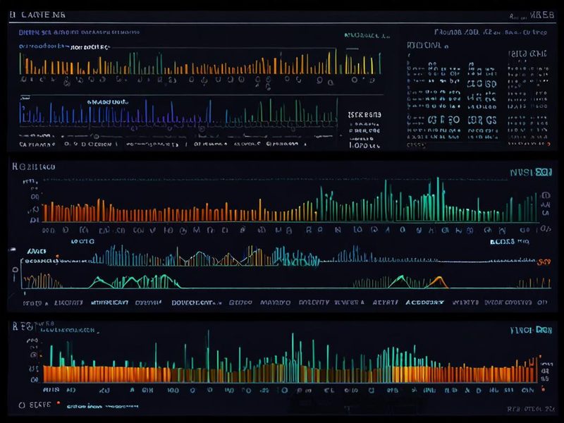Click circle handle on thin line under blue chart
564x423 pixels.
(96, 136)
